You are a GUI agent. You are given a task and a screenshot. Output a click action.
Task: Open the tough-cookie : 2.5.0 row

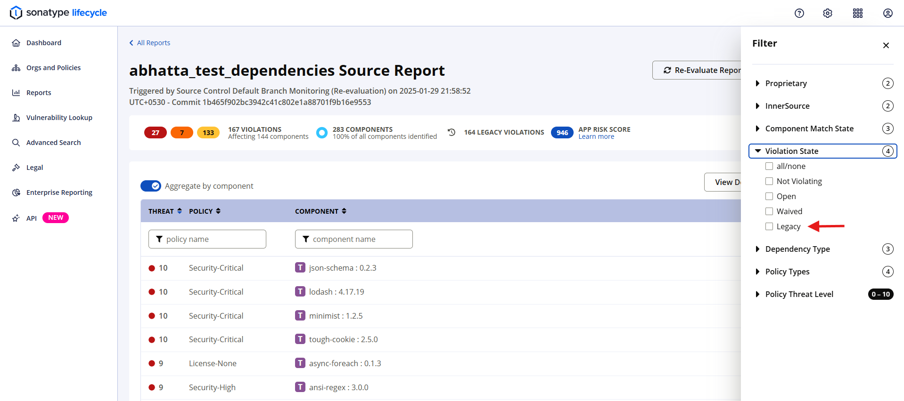pyautogui.click(x=441, y=339)
